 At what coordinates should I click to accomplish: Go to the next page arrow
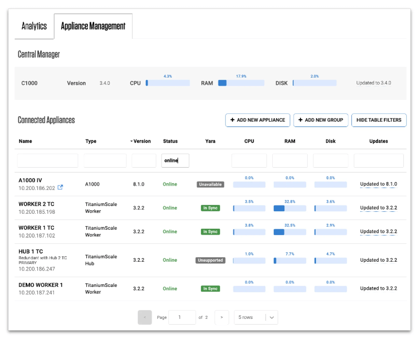pyautogui.click(x=222, y=317)
